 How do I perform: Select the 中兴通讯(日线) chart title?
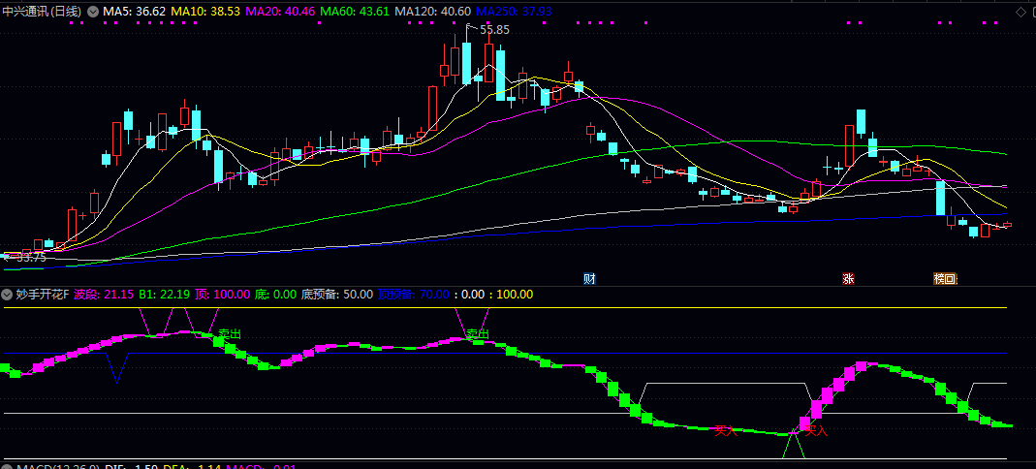tap(43, 11)
